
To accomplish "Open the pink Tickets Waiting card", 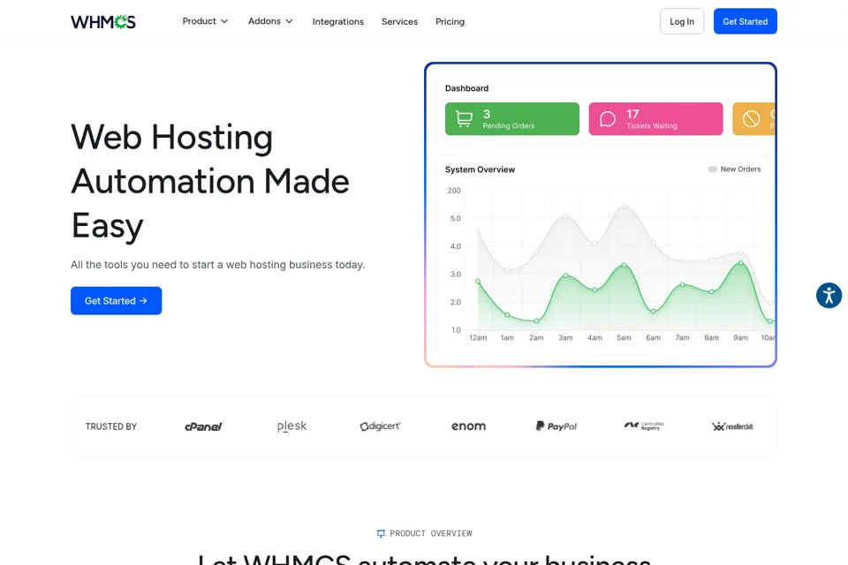I will coord(655,119).
